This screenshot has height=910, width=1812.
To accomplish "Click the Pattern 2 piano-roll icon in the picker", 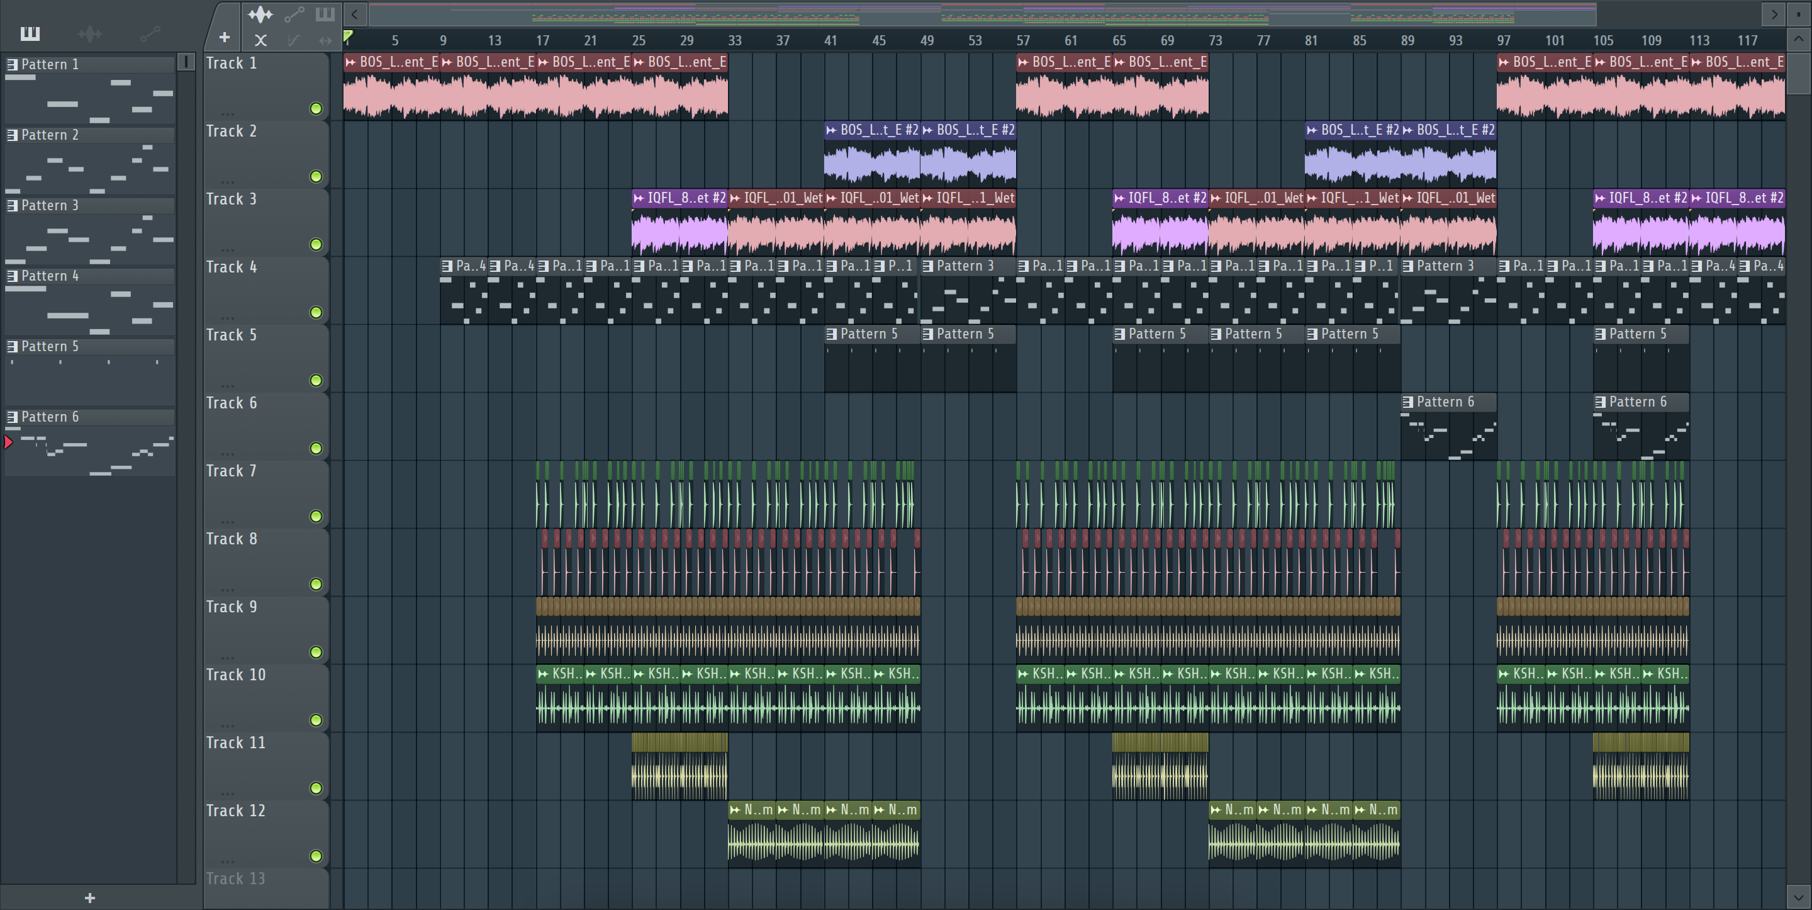I will click(12, 135).
